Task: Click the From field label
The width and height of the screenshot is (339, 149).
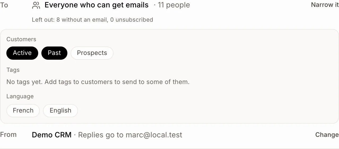Action: pos(8,135)
